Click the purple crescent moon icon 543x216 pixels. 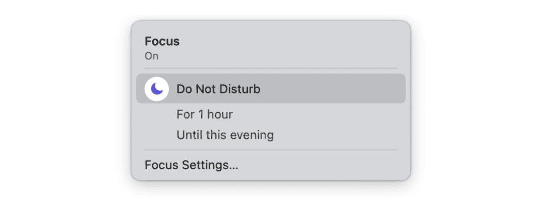[x=157, y=89]
